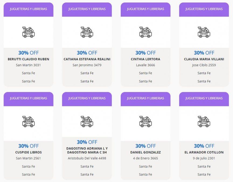This screenshot has height=182, width=233.
Task: Click toy cart icon on Claudia Maria Villani card
Action: pyautogui.click(x=204, y=32)
